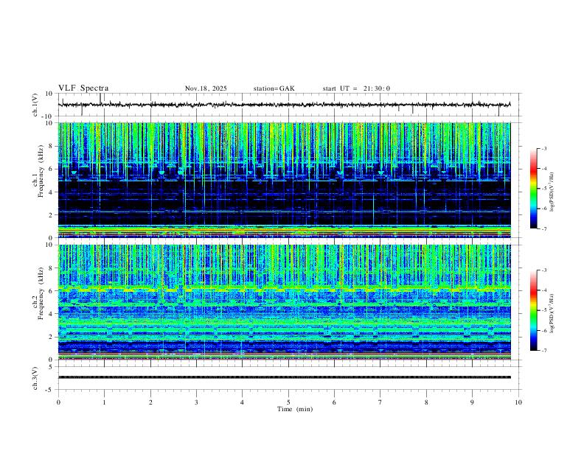Viewport: 584px width, 451px height.
Task: Click the ch.2 "Frequency (kHz)" axis label
Action: [x=41, y=293]
